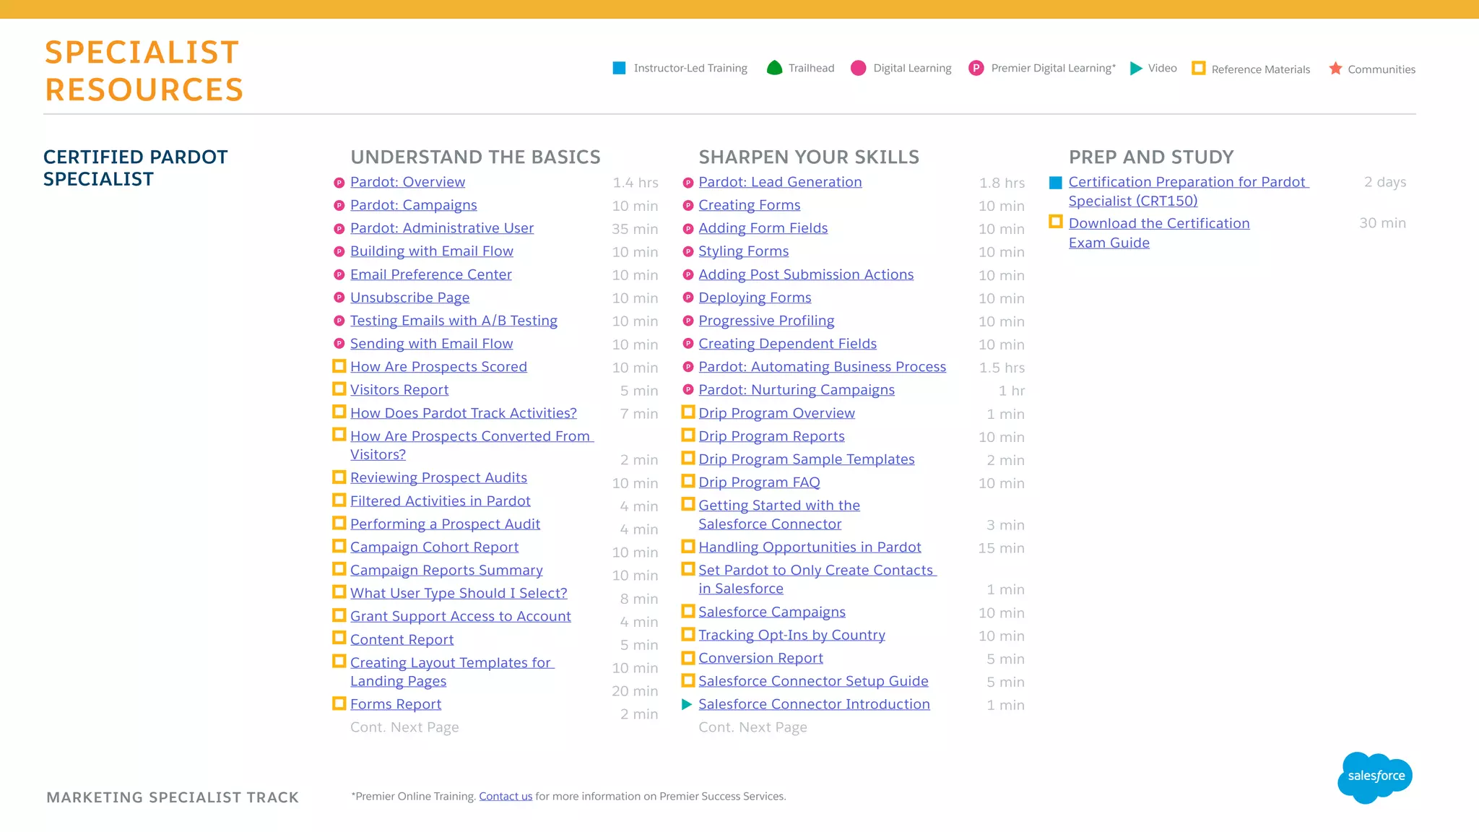Image resolution: width=1479 pixels, height=832 pixels.
Task: Click reference icon beside Conversion Report
Action: (688, 657)
